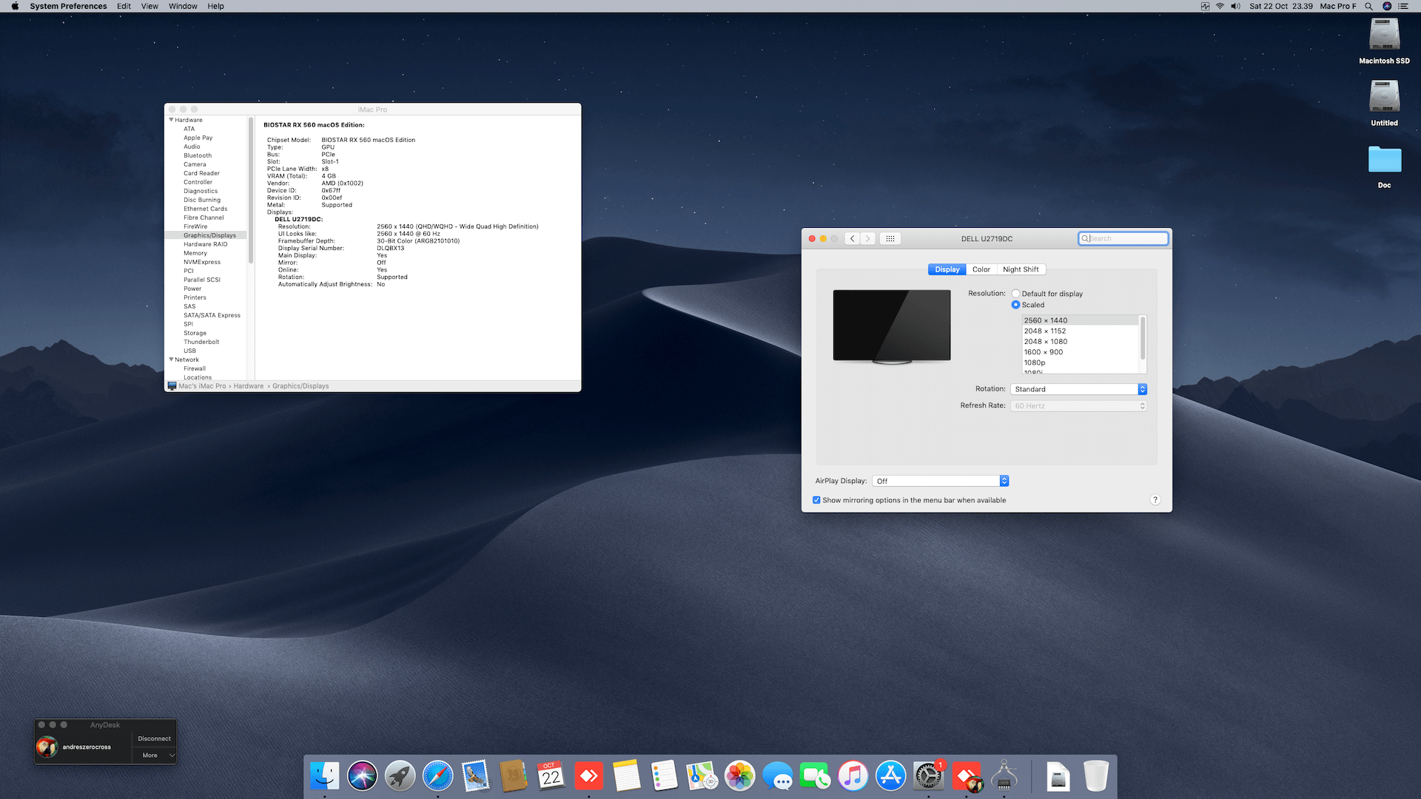
Task: Open Rotation dropdown set to Standard
Action: [1079, 389]
